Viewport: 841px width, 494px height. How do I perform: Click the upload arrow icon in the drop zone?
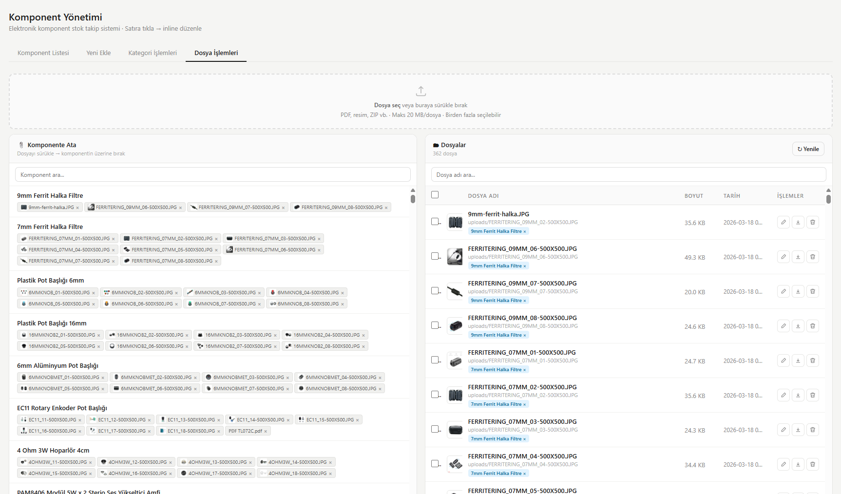click(420, 91)
